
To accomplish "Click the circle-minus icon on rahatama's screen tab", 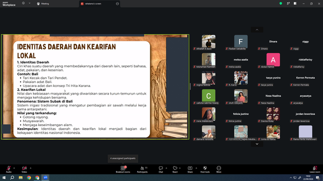I will point(118,4).
